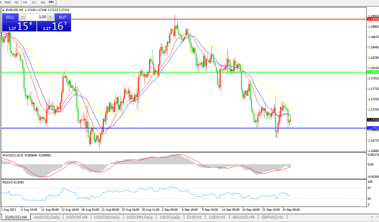
Task: Enable the H1 timeframe button
Action: pyautogui.click(x=16, y=2)
